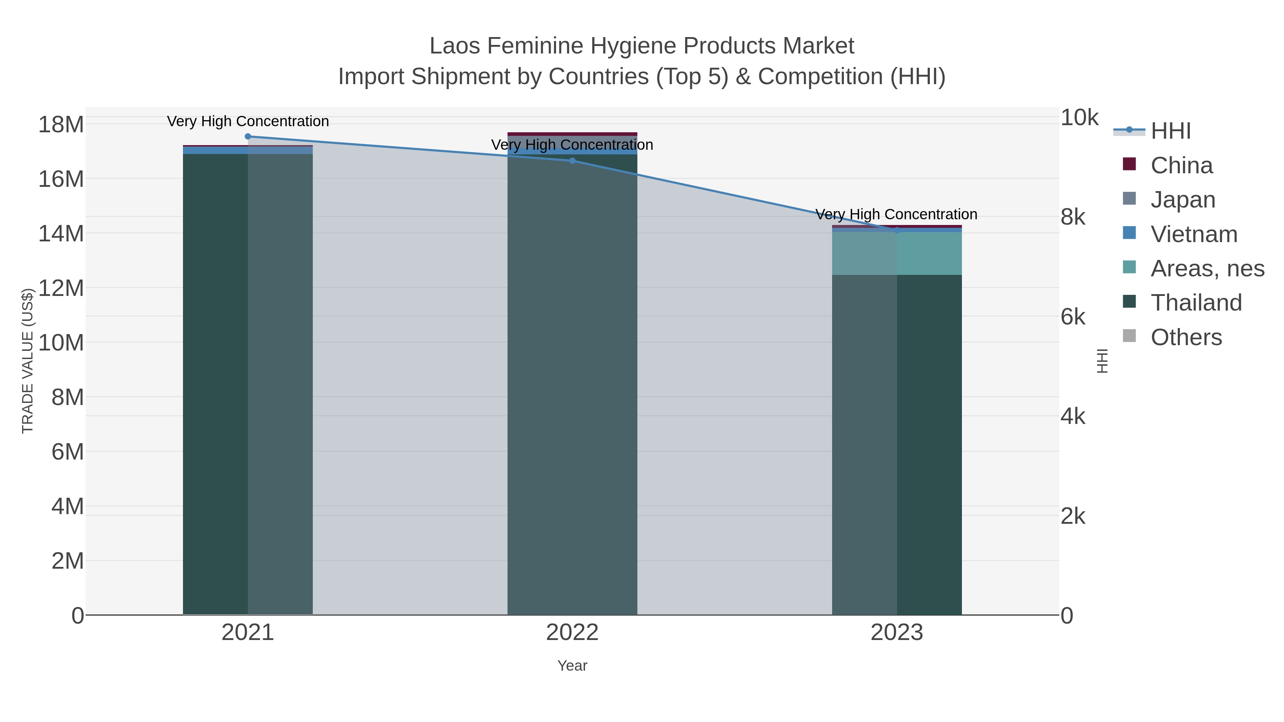Image resolution: width=1284 pixels, height=722 pixels.
Task: Click the Areas, nes teal legend swatch
Action: pyautogui.click(x=1129, y=267)
